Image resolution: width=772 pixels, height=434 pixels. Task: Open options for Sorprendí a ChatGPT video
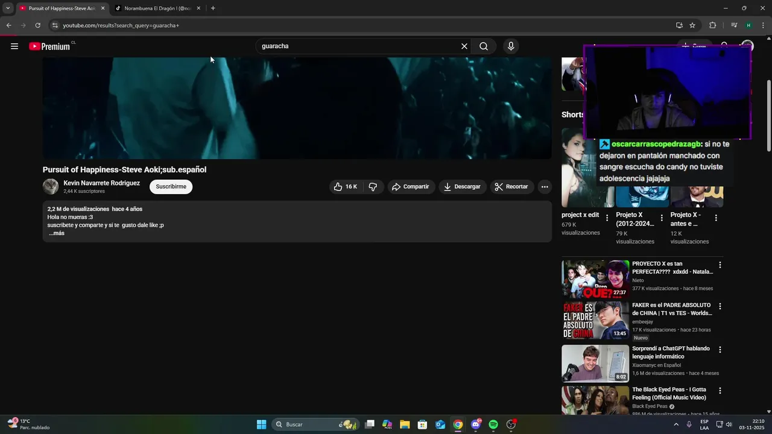(x=720, y=350)
